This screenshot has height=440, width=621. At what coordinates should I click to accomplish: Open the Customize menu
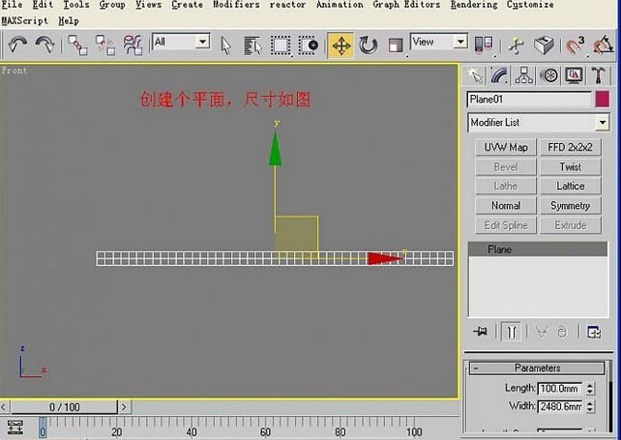tap(530, 5)
